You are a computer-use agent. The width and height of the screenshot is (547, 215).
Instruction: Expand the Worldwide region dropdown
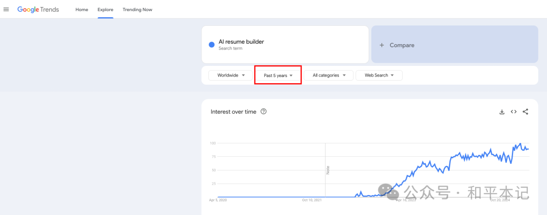point(230,75)
